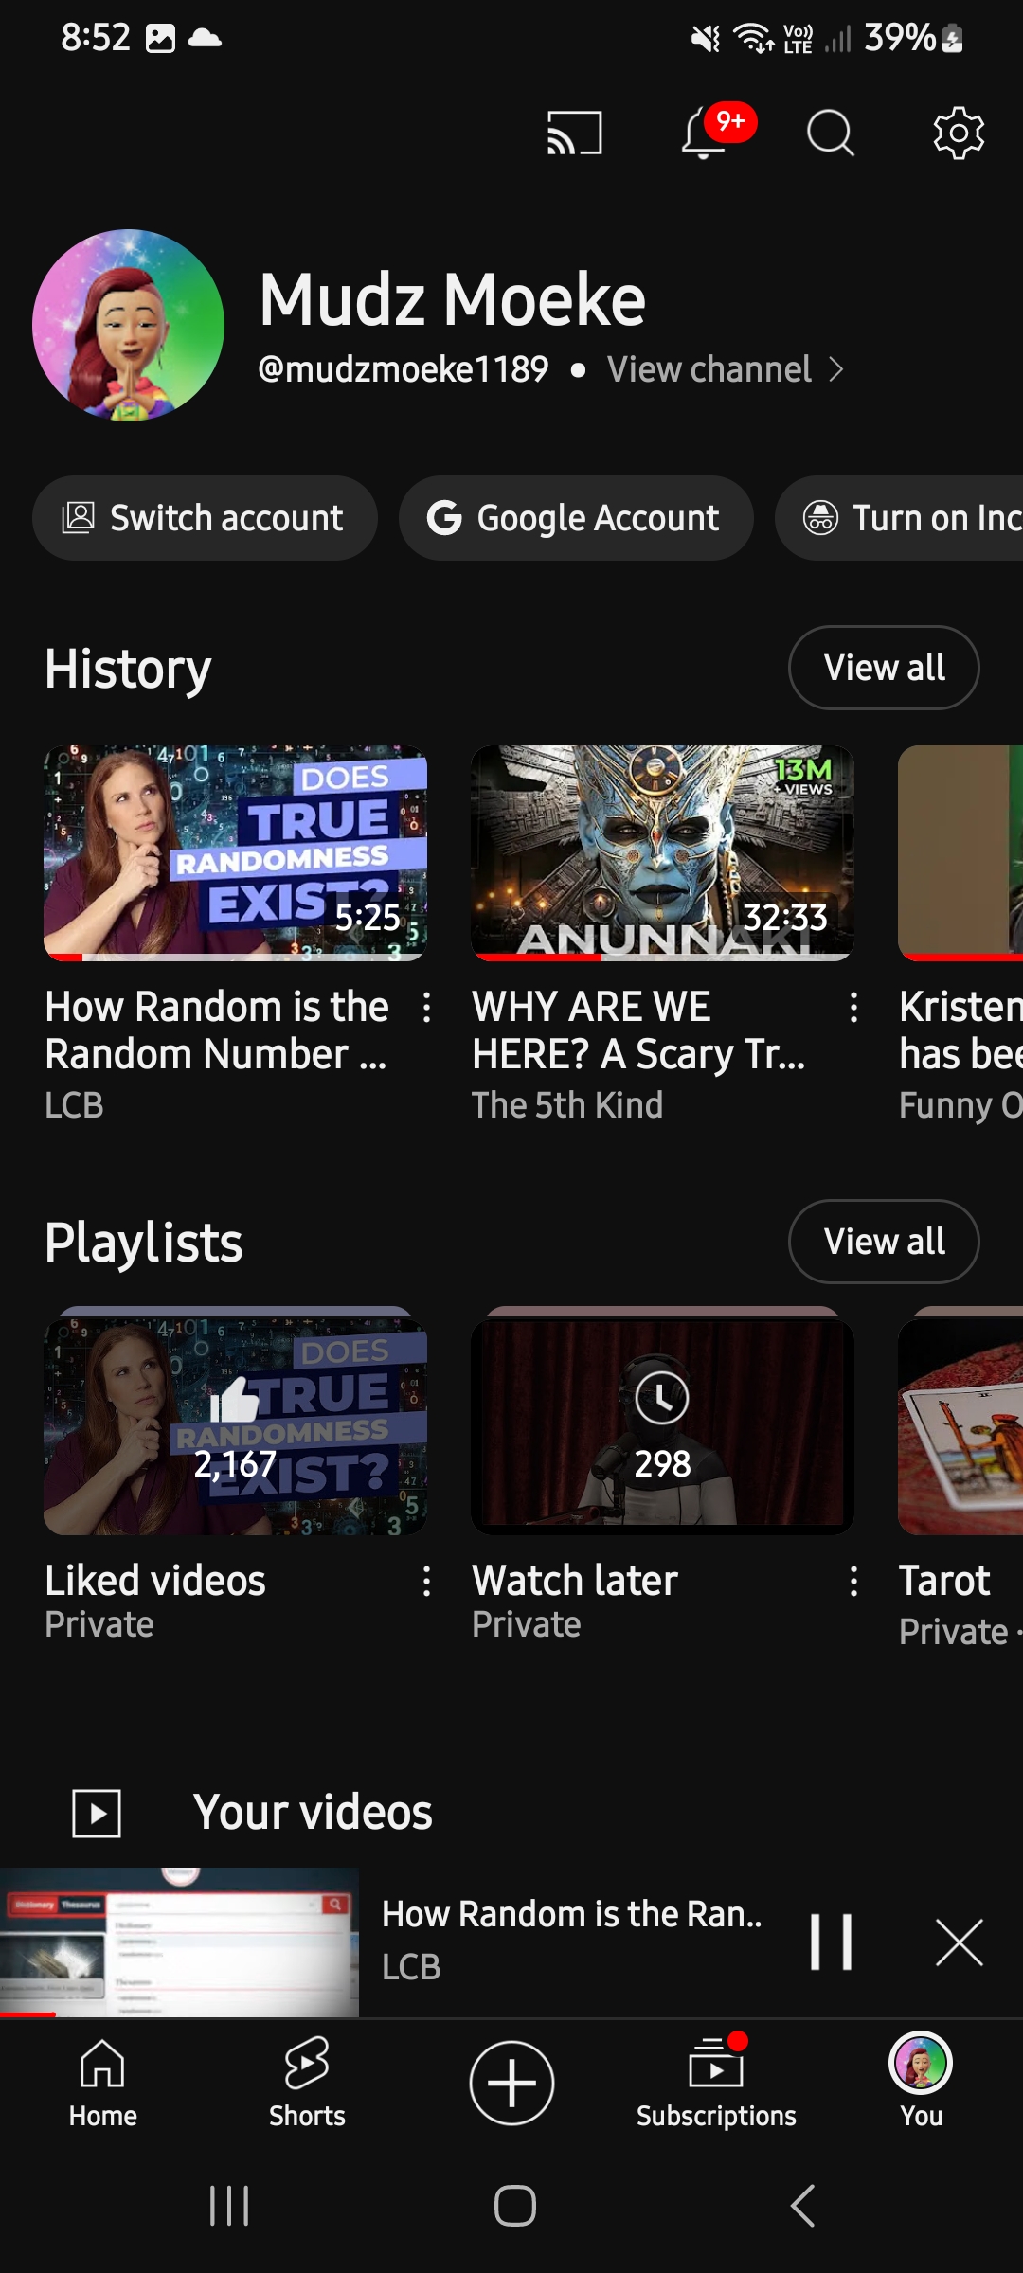Tap the Mudz Moeke account name
This screenshot has height=2273, width=1023.
pos(453,299)
